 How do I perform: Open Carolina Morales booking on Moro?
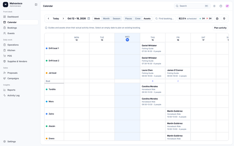pos(153,102)
